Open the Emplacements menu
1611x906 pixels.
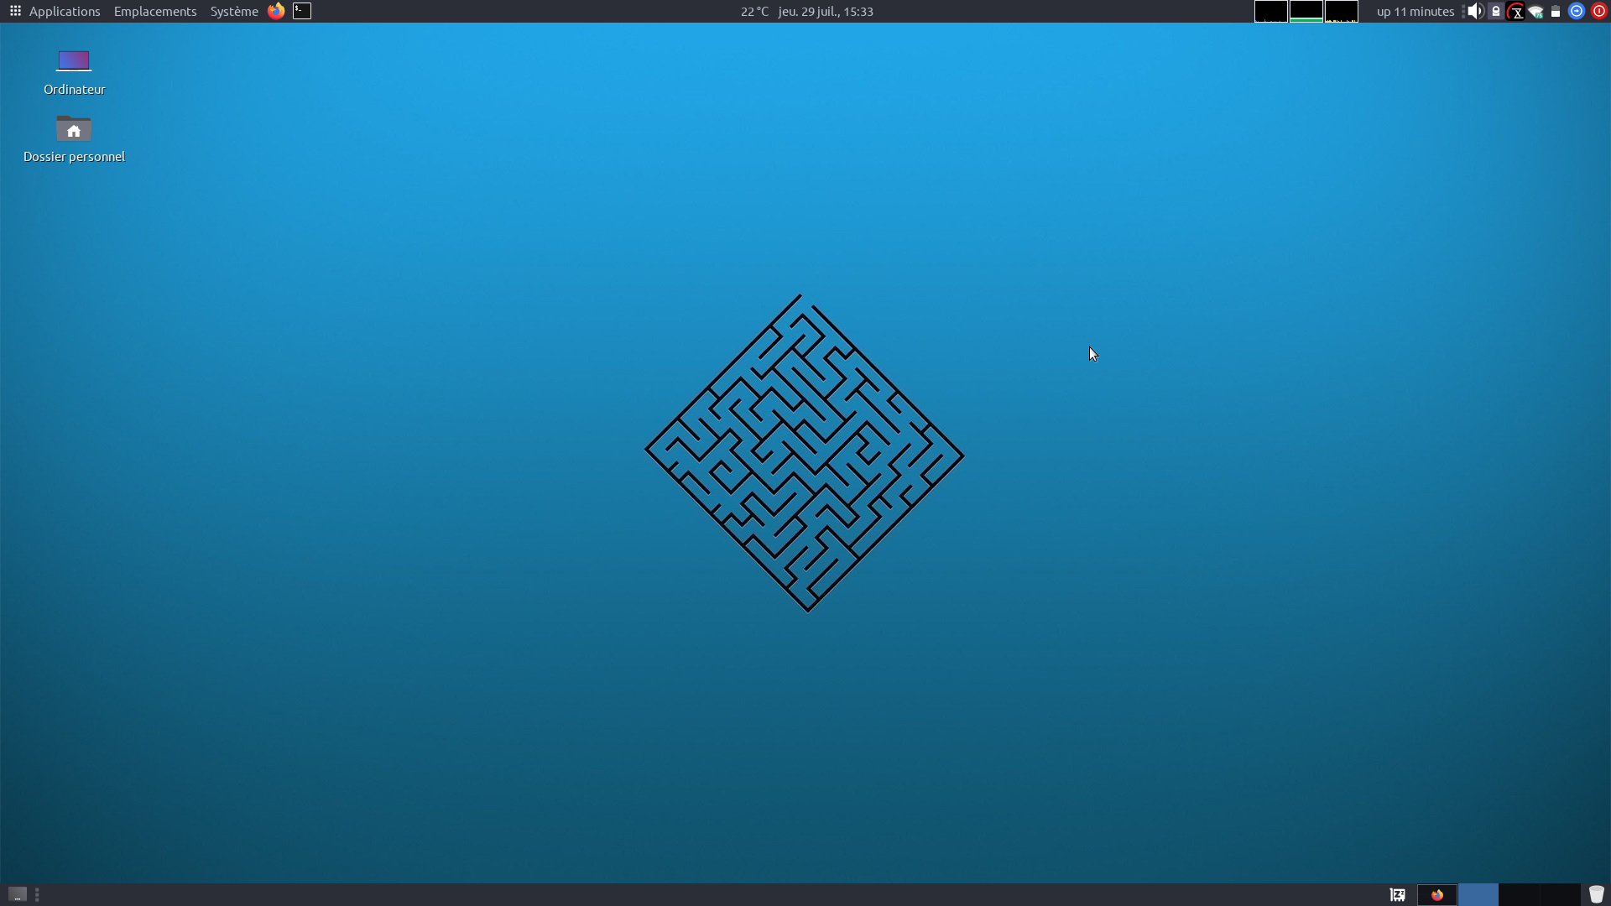pos(155,11)
